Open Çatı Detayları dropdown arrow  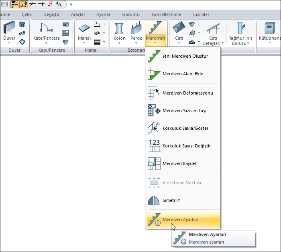[x=222, y=43]
